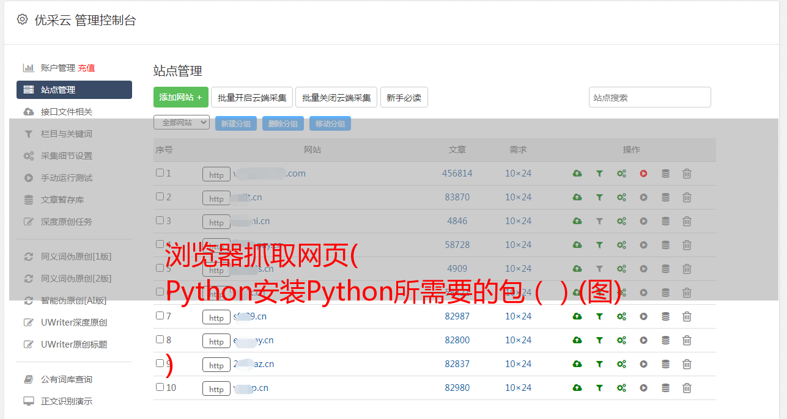This screenshot has width=787, height=419.
Task: Open 采集细节设置 in the sidebar
Action: point(67,156)
